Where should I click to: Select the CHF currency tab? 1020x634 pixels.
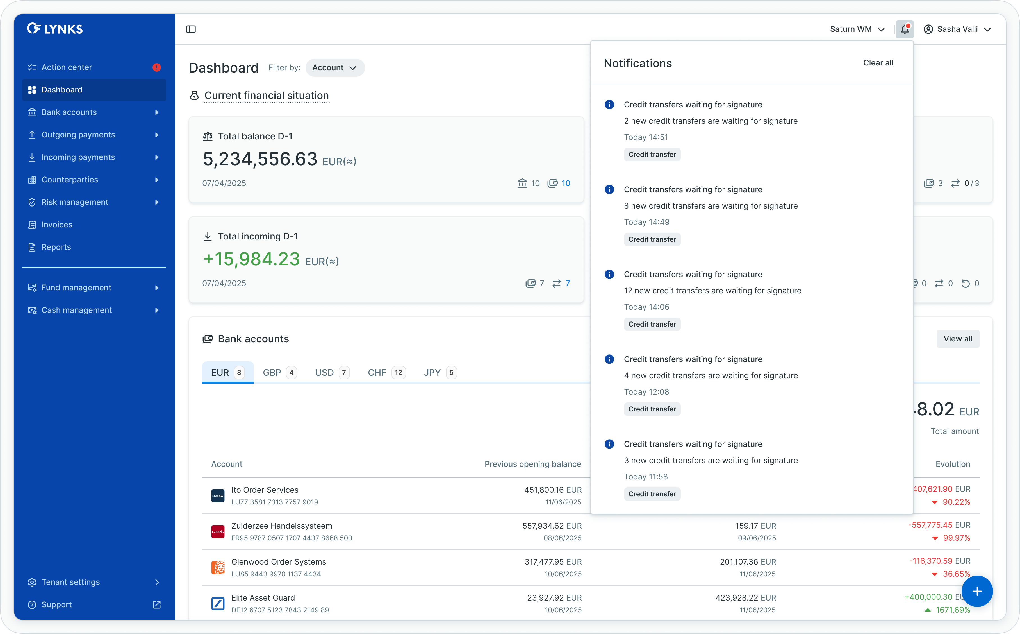pyautogui.click(x=386, y=373)
